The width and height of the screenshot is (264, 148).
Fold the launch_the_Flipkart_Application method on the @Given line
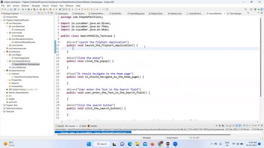[x=60, y=42]
